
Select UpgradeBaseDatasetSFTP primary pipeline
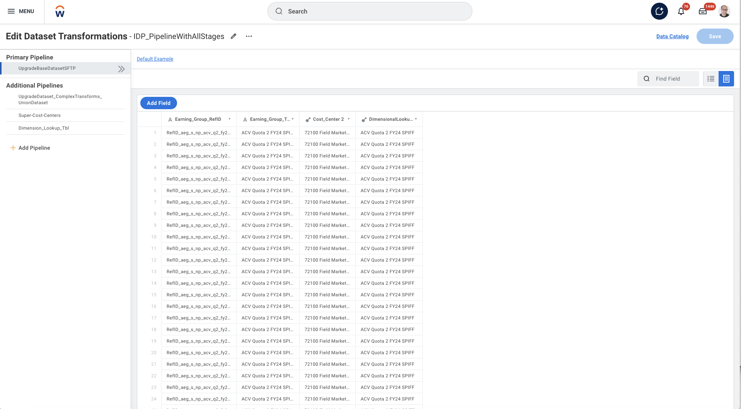pos(66,68)
